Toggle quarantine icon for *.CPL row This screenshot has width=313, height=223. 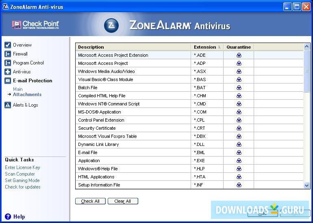tap(239, 120)
